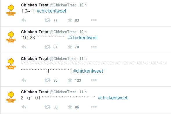Open the '11 h' timestamp of third tweet
The width and height of the screenshot is (171, 114).
[83, 59]
